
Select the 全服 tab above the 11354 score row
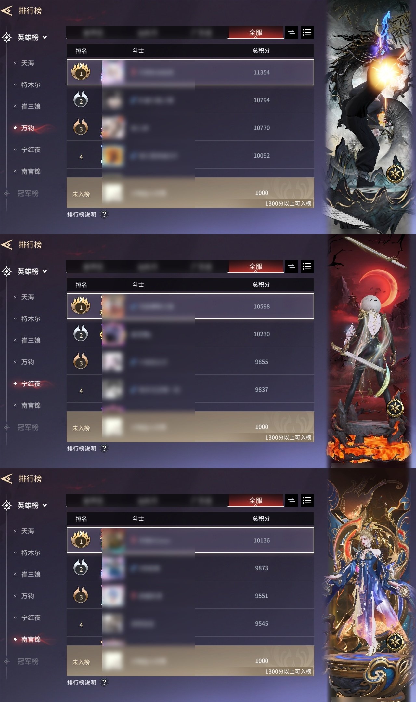point(256,32)
